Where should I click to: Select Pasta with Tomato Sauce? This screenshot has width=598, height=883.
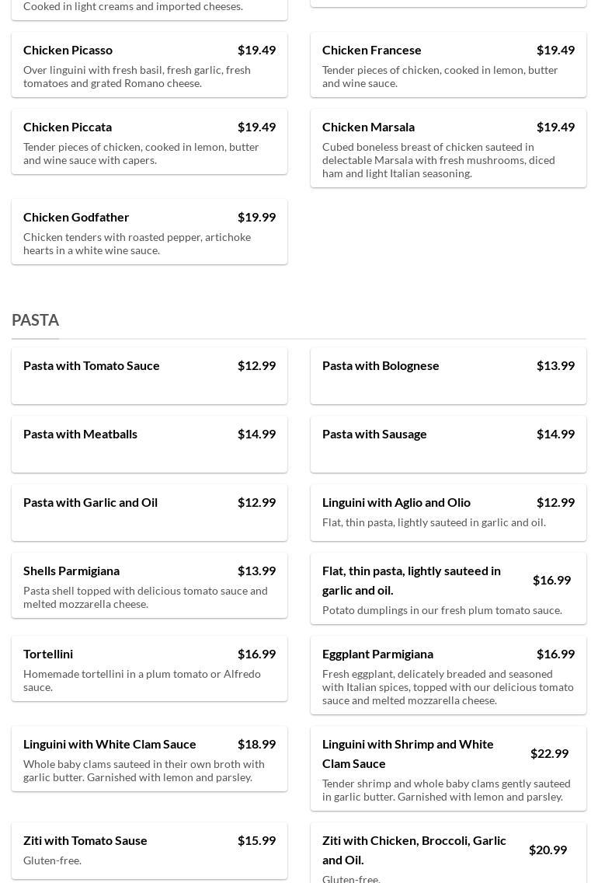149,375
